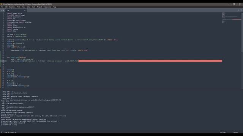Minimize the Sublime Text window

click(229, 4)
